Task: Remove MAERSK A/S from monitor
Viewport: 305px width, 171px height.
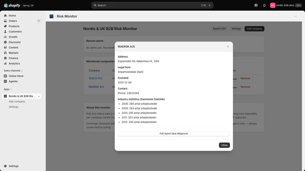Action: [245, 87]
